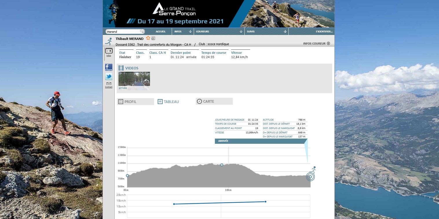Expand the COUREURS menu dropdown

[241, 32]
